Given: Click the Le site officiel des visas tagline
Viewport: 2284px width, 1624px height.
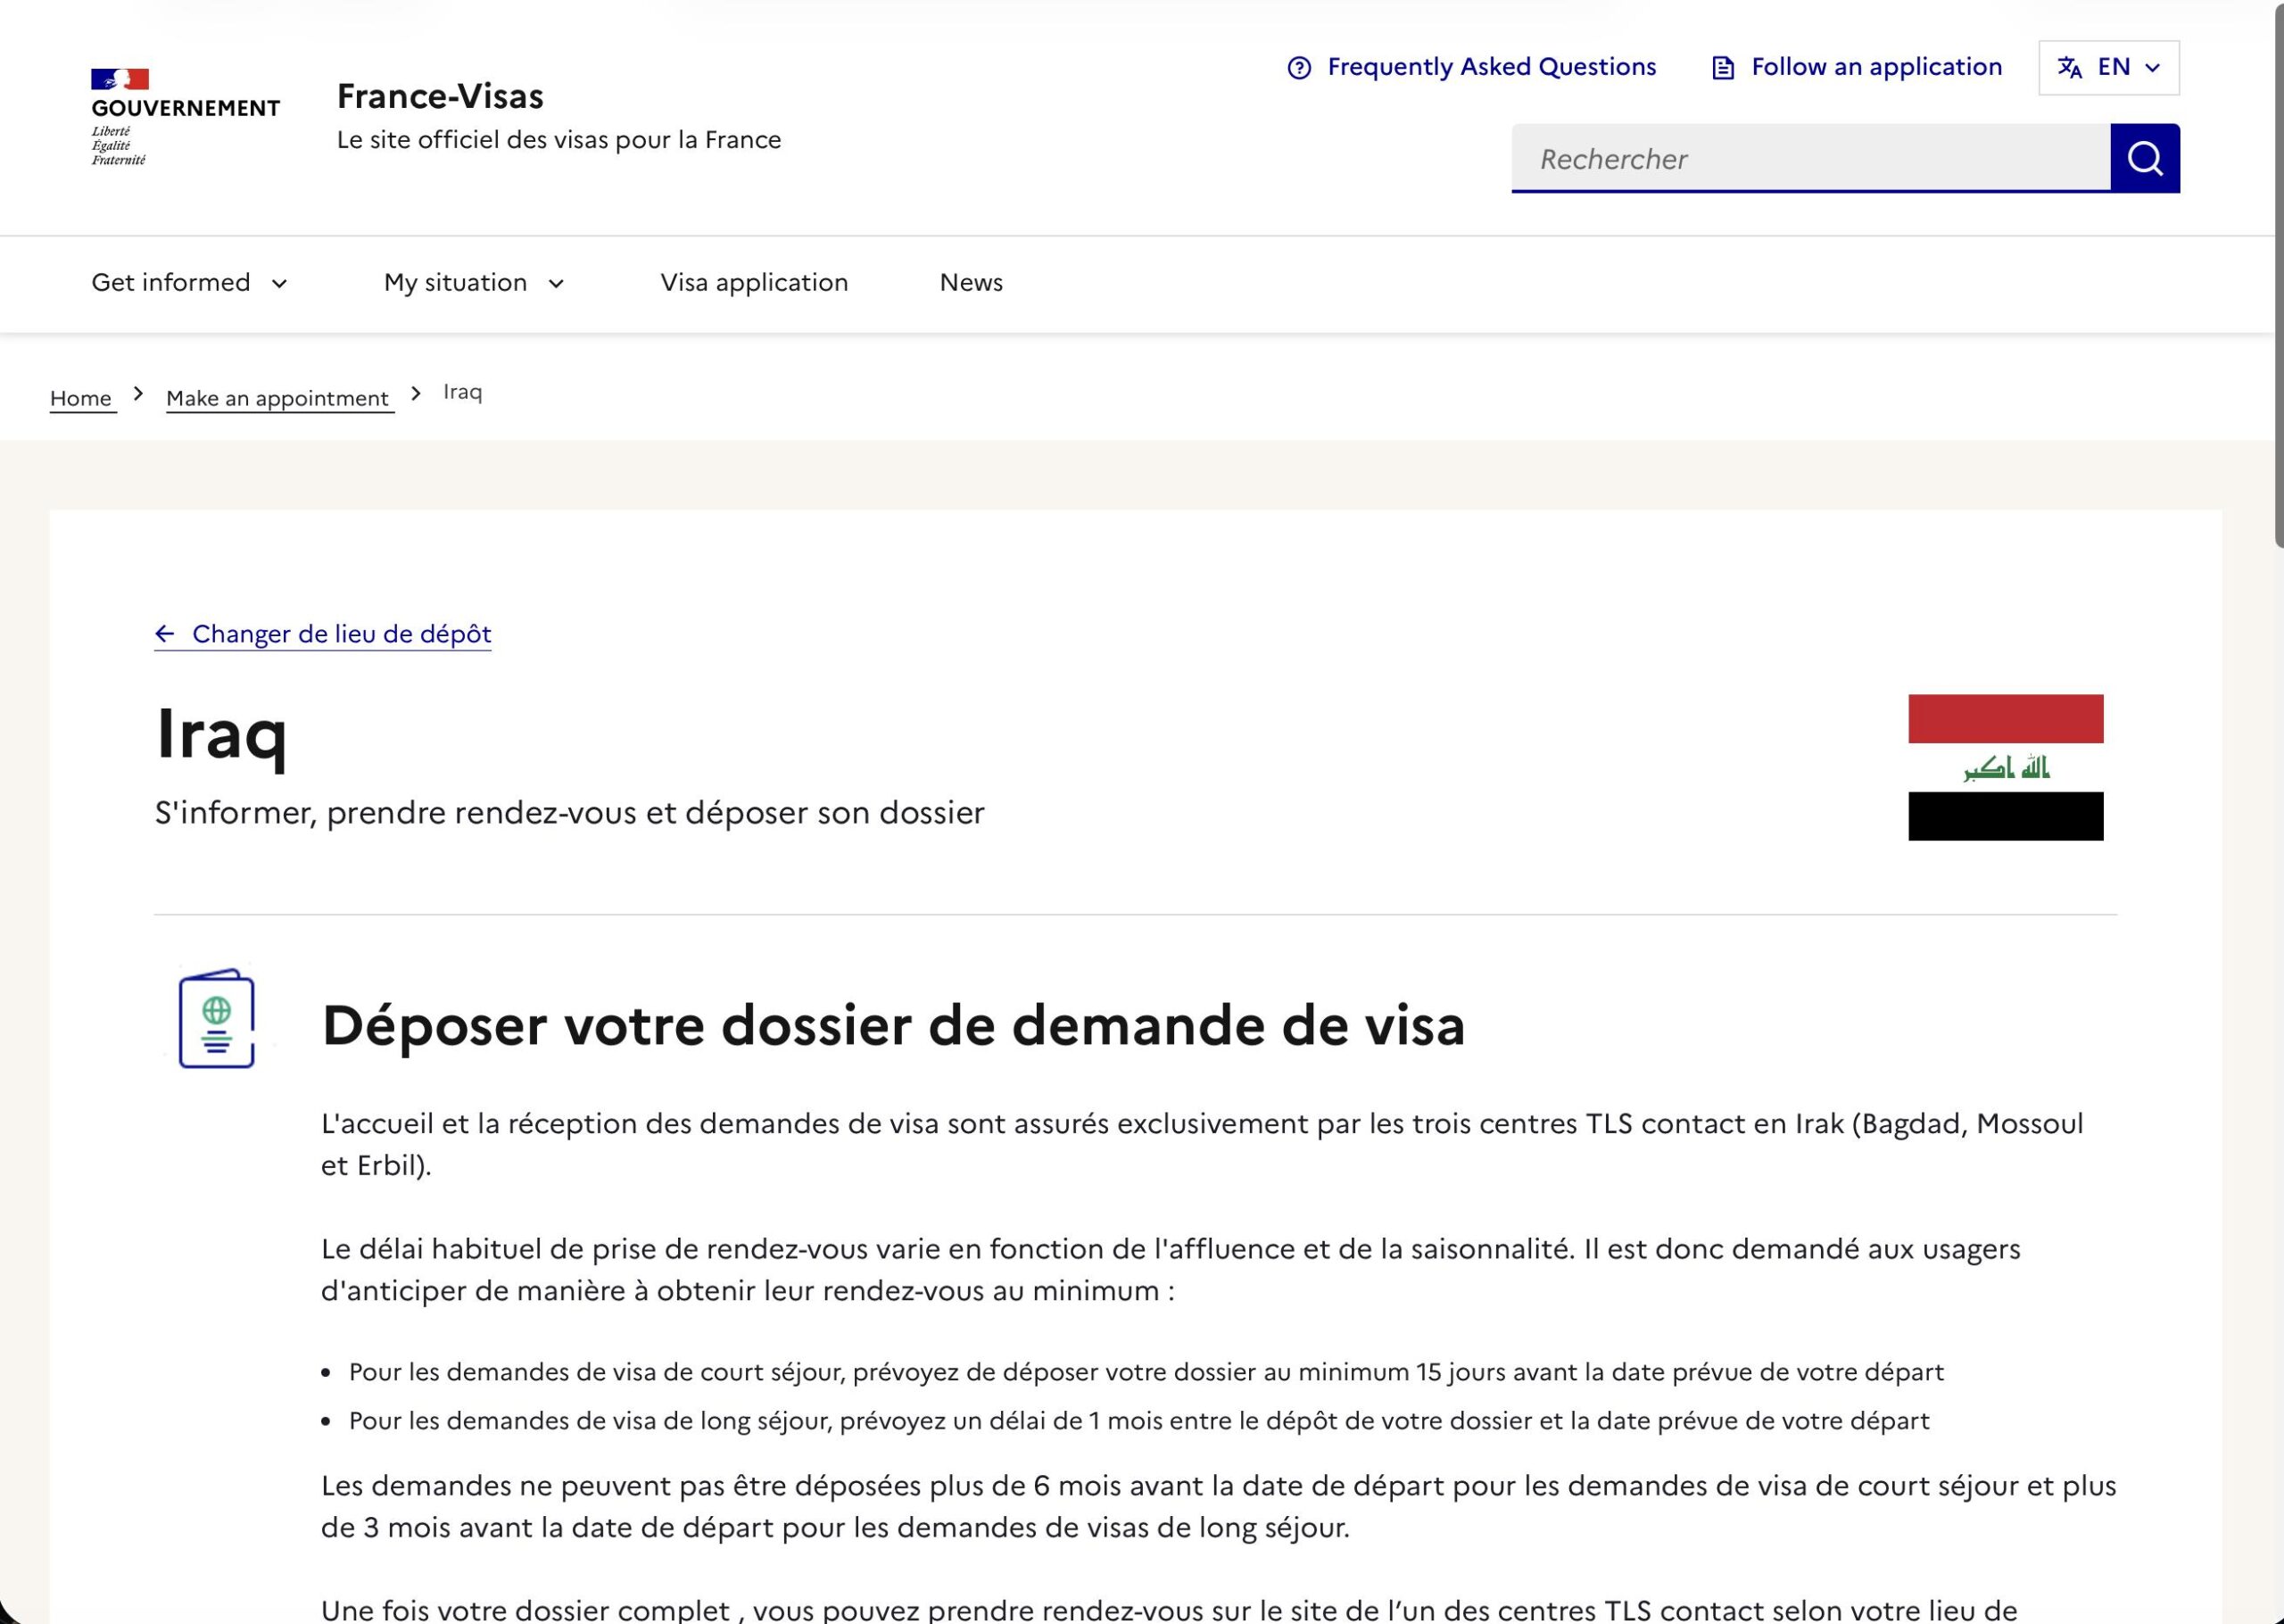Looking at the screenshot, I should click(559, 140).
